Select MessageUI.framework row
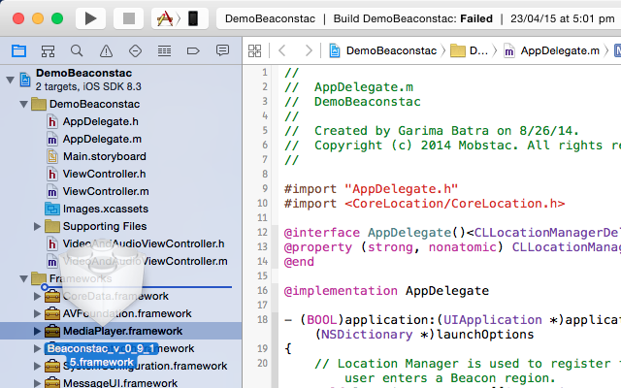 [120, 383]
